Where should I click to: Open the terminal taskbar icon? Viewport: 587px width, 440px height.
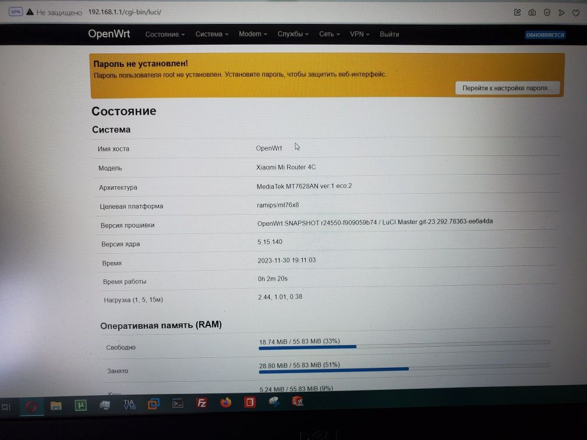pos(178,403)
